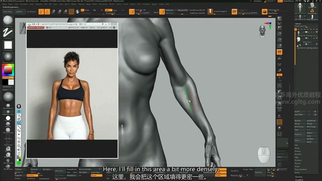Screen dimensions: 322x181
Task: Open the Alpha menu
Action: (x=5, y=4)
